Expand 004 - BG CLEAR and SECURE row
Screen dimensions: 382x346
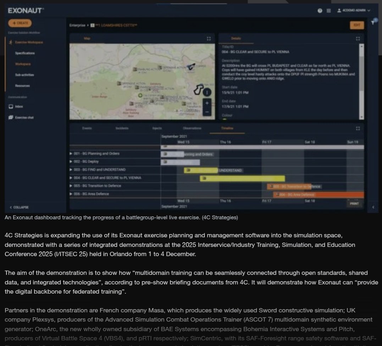tap(71, 178)
